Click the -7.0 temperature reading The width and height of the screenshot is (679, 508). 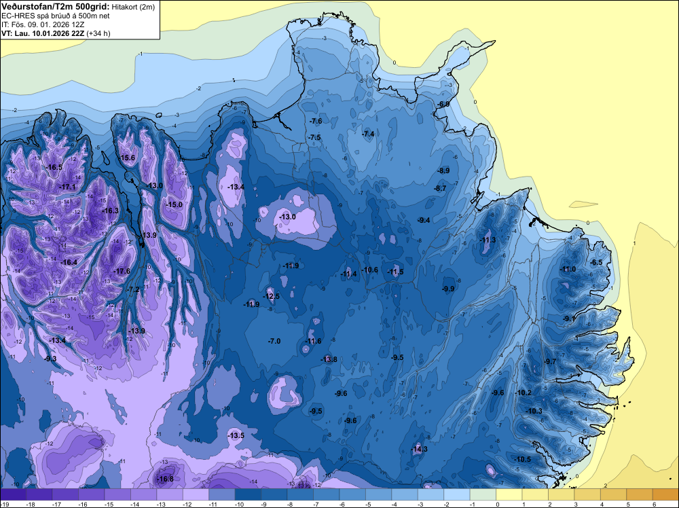pos(274,341)
